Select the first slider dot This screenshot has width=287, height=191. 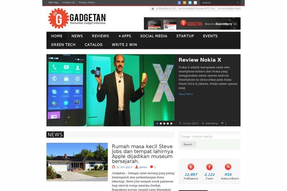point(157,124)
